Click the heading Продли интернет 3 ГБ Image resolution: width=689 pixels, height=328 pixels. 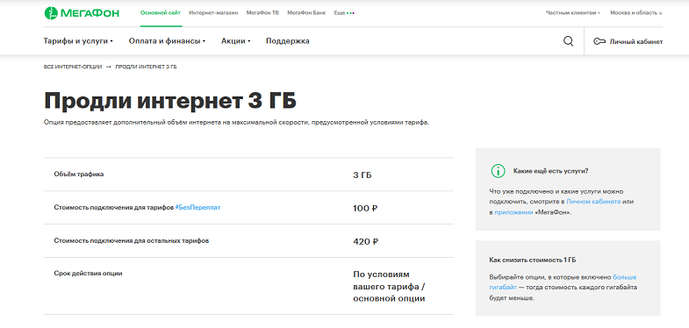170,101
